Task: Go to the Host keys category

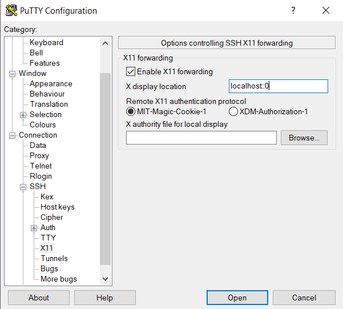Action: (x=57, y=207)
